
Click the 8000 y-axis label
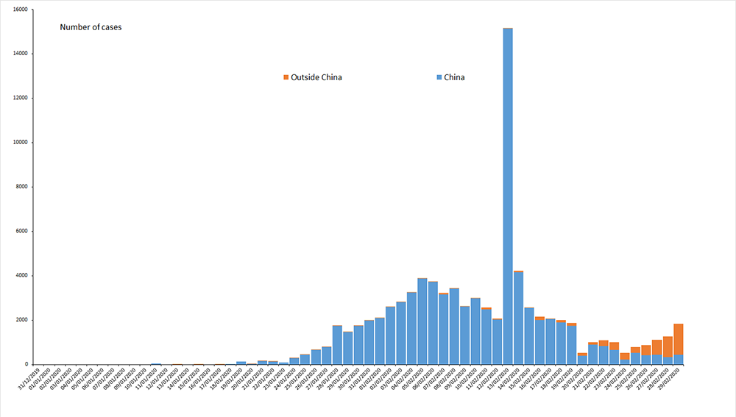pyautogui.click(x=21, y=187)
